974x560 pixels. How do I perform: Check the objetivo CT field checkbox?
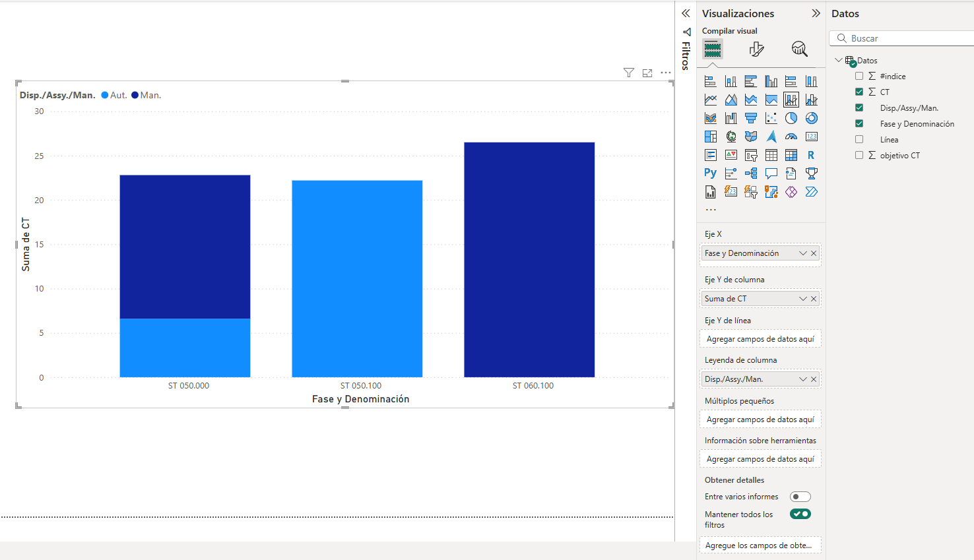click(x=859, y=155)
